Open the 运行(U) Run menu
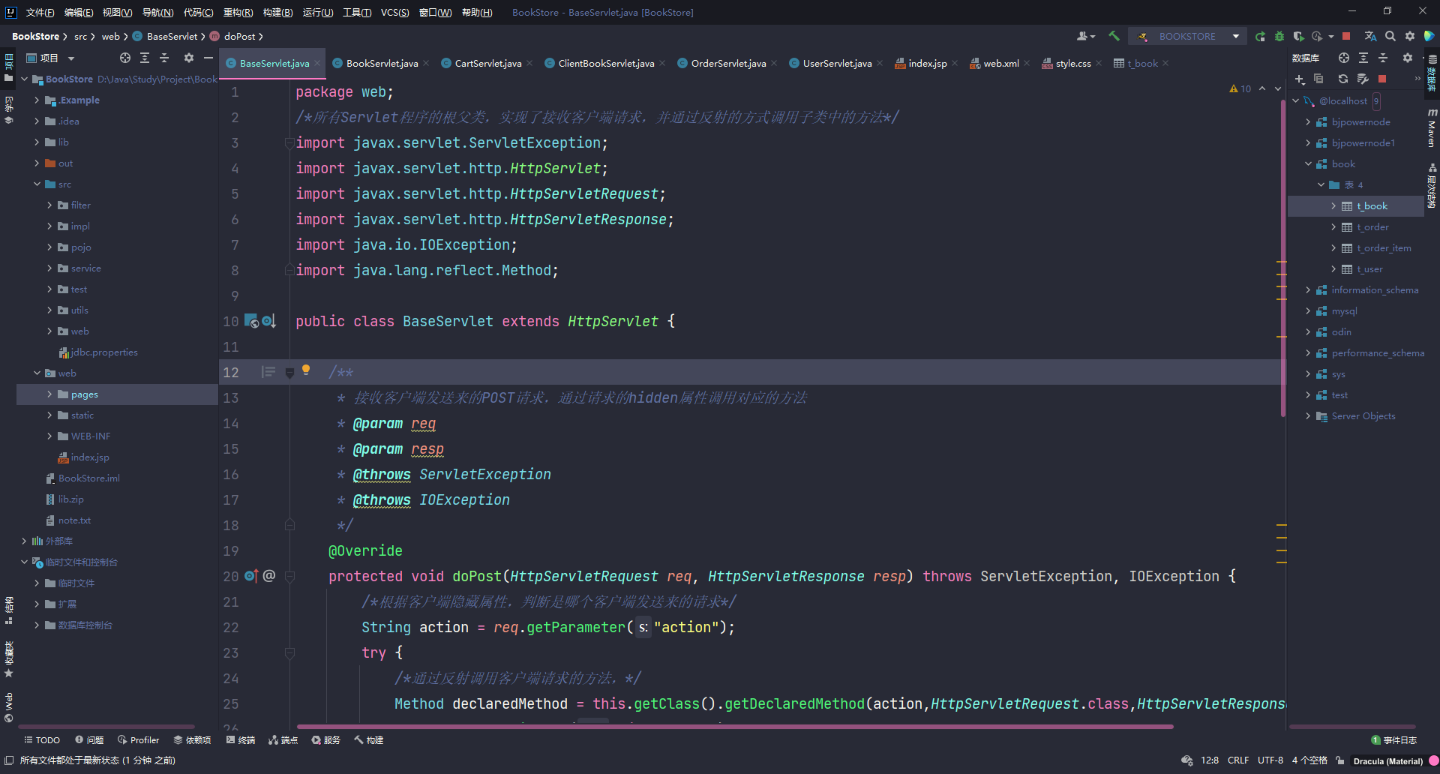 317,12
